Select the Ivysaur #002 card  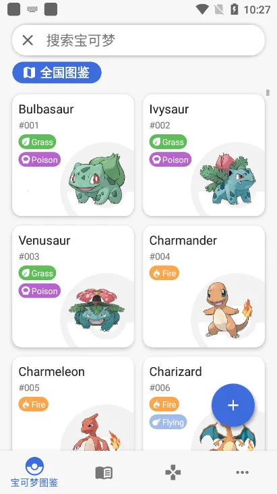click(204, 155)
